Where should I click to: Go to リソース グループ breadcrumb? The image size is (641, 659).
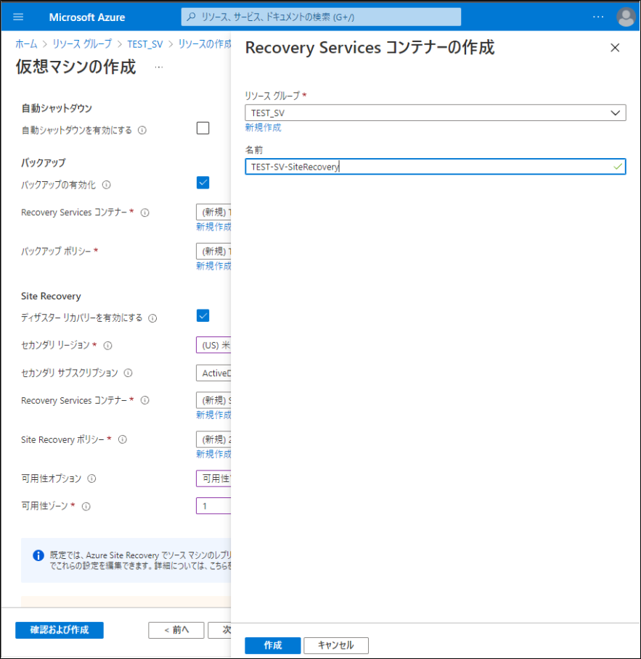point(82,44)
